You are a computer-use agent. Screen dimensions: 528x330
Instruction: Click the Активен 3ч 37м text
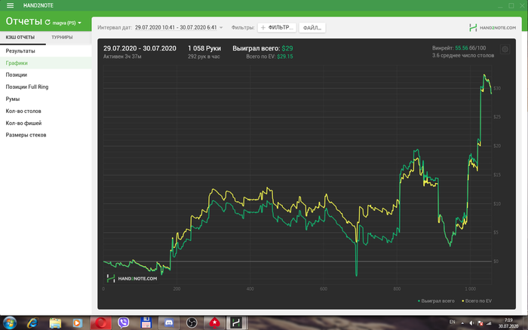pyautogui.click(x=122, y=57)
